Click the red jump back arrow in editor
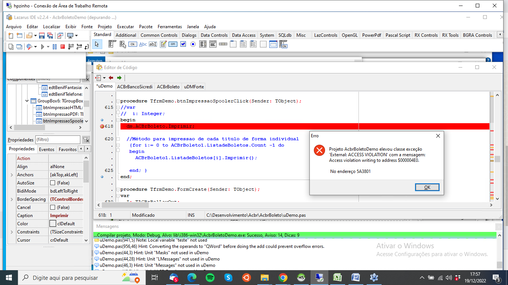This screenshot has height=285, width=508. (111, 78)
